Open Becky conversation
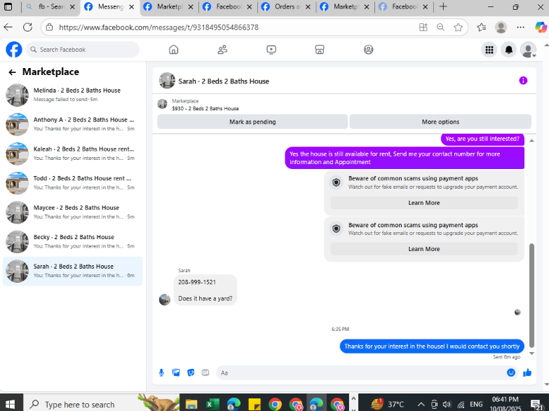Screen dimensions: 549x411 pos(72,242)
